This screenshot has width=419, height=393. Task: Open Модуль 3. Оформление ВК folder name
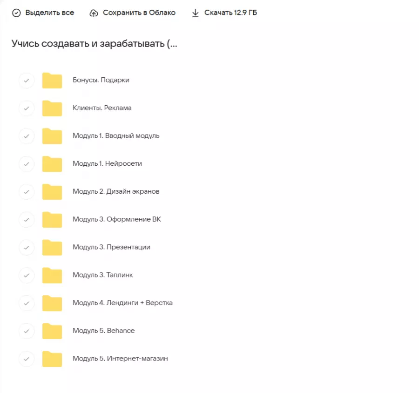click(116, 219)
